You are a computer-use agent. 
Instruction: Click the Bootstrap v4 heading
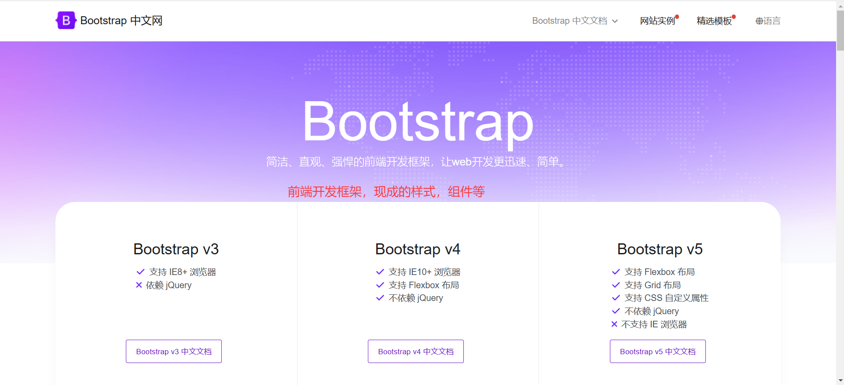pos(418,249)
